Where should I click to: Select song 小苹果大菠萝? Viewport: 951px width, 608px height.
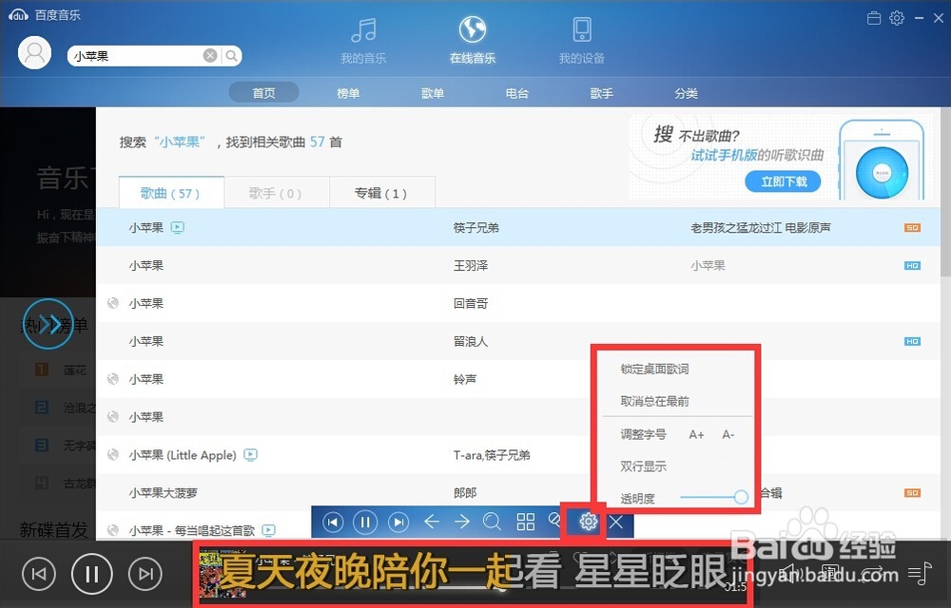click(164, 493)
